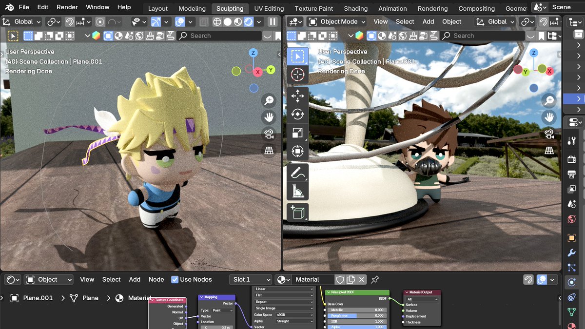Switch to Sculpting workspace tab
Viewport: 585px width, 329px height.
point(230,8)
